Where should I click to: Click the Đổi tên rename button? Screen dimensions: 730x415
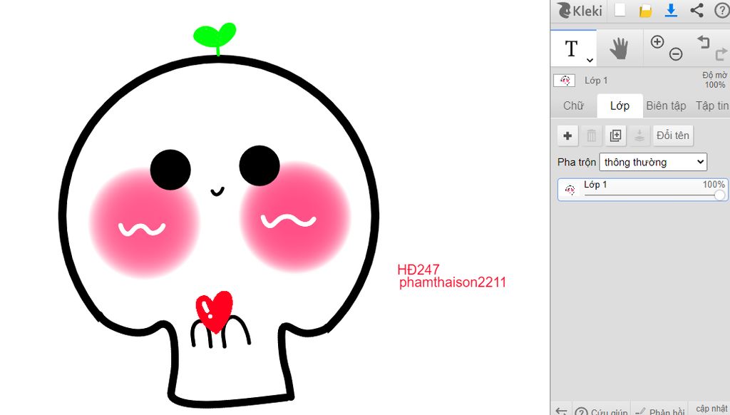point(673,135)
